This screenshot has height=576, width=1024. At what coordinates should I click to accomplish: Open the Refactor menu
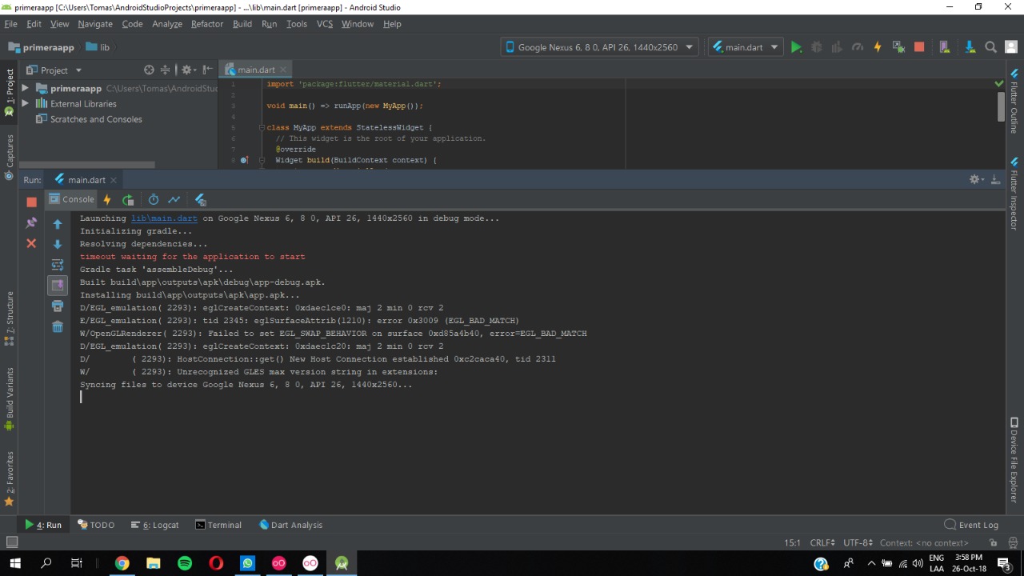207,24
